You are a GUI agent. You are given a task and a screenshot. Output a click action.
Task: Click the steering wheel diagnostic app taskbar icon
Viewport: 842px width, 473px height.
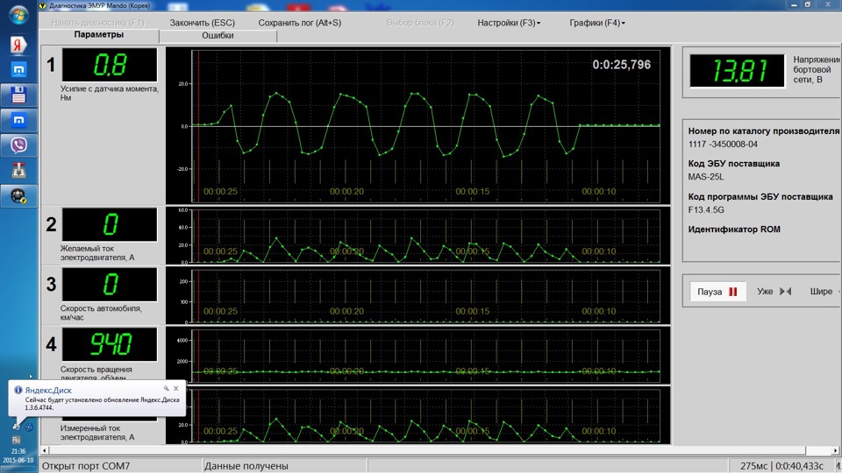[x=18, y=196]
